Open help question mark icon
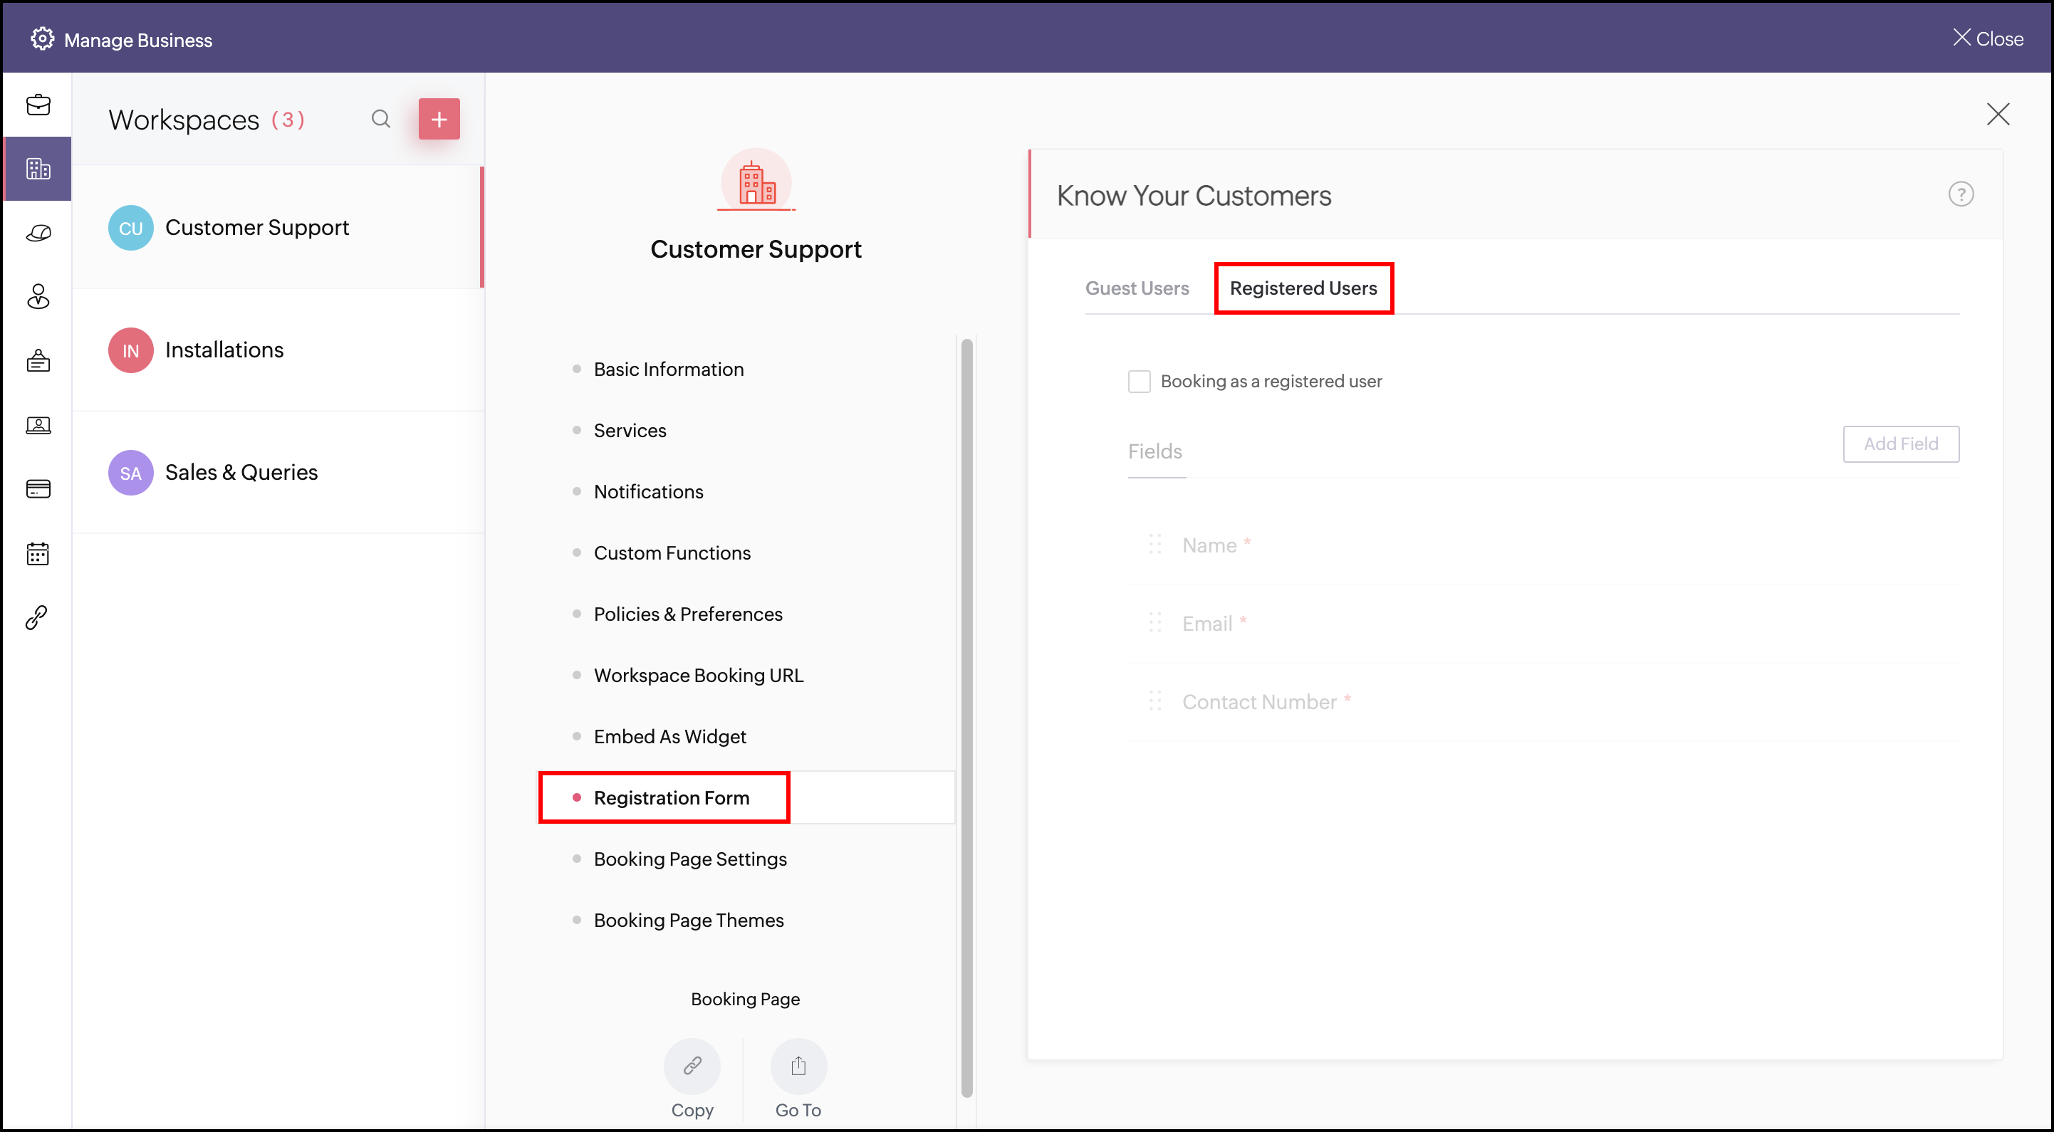 pos(1960,194)
